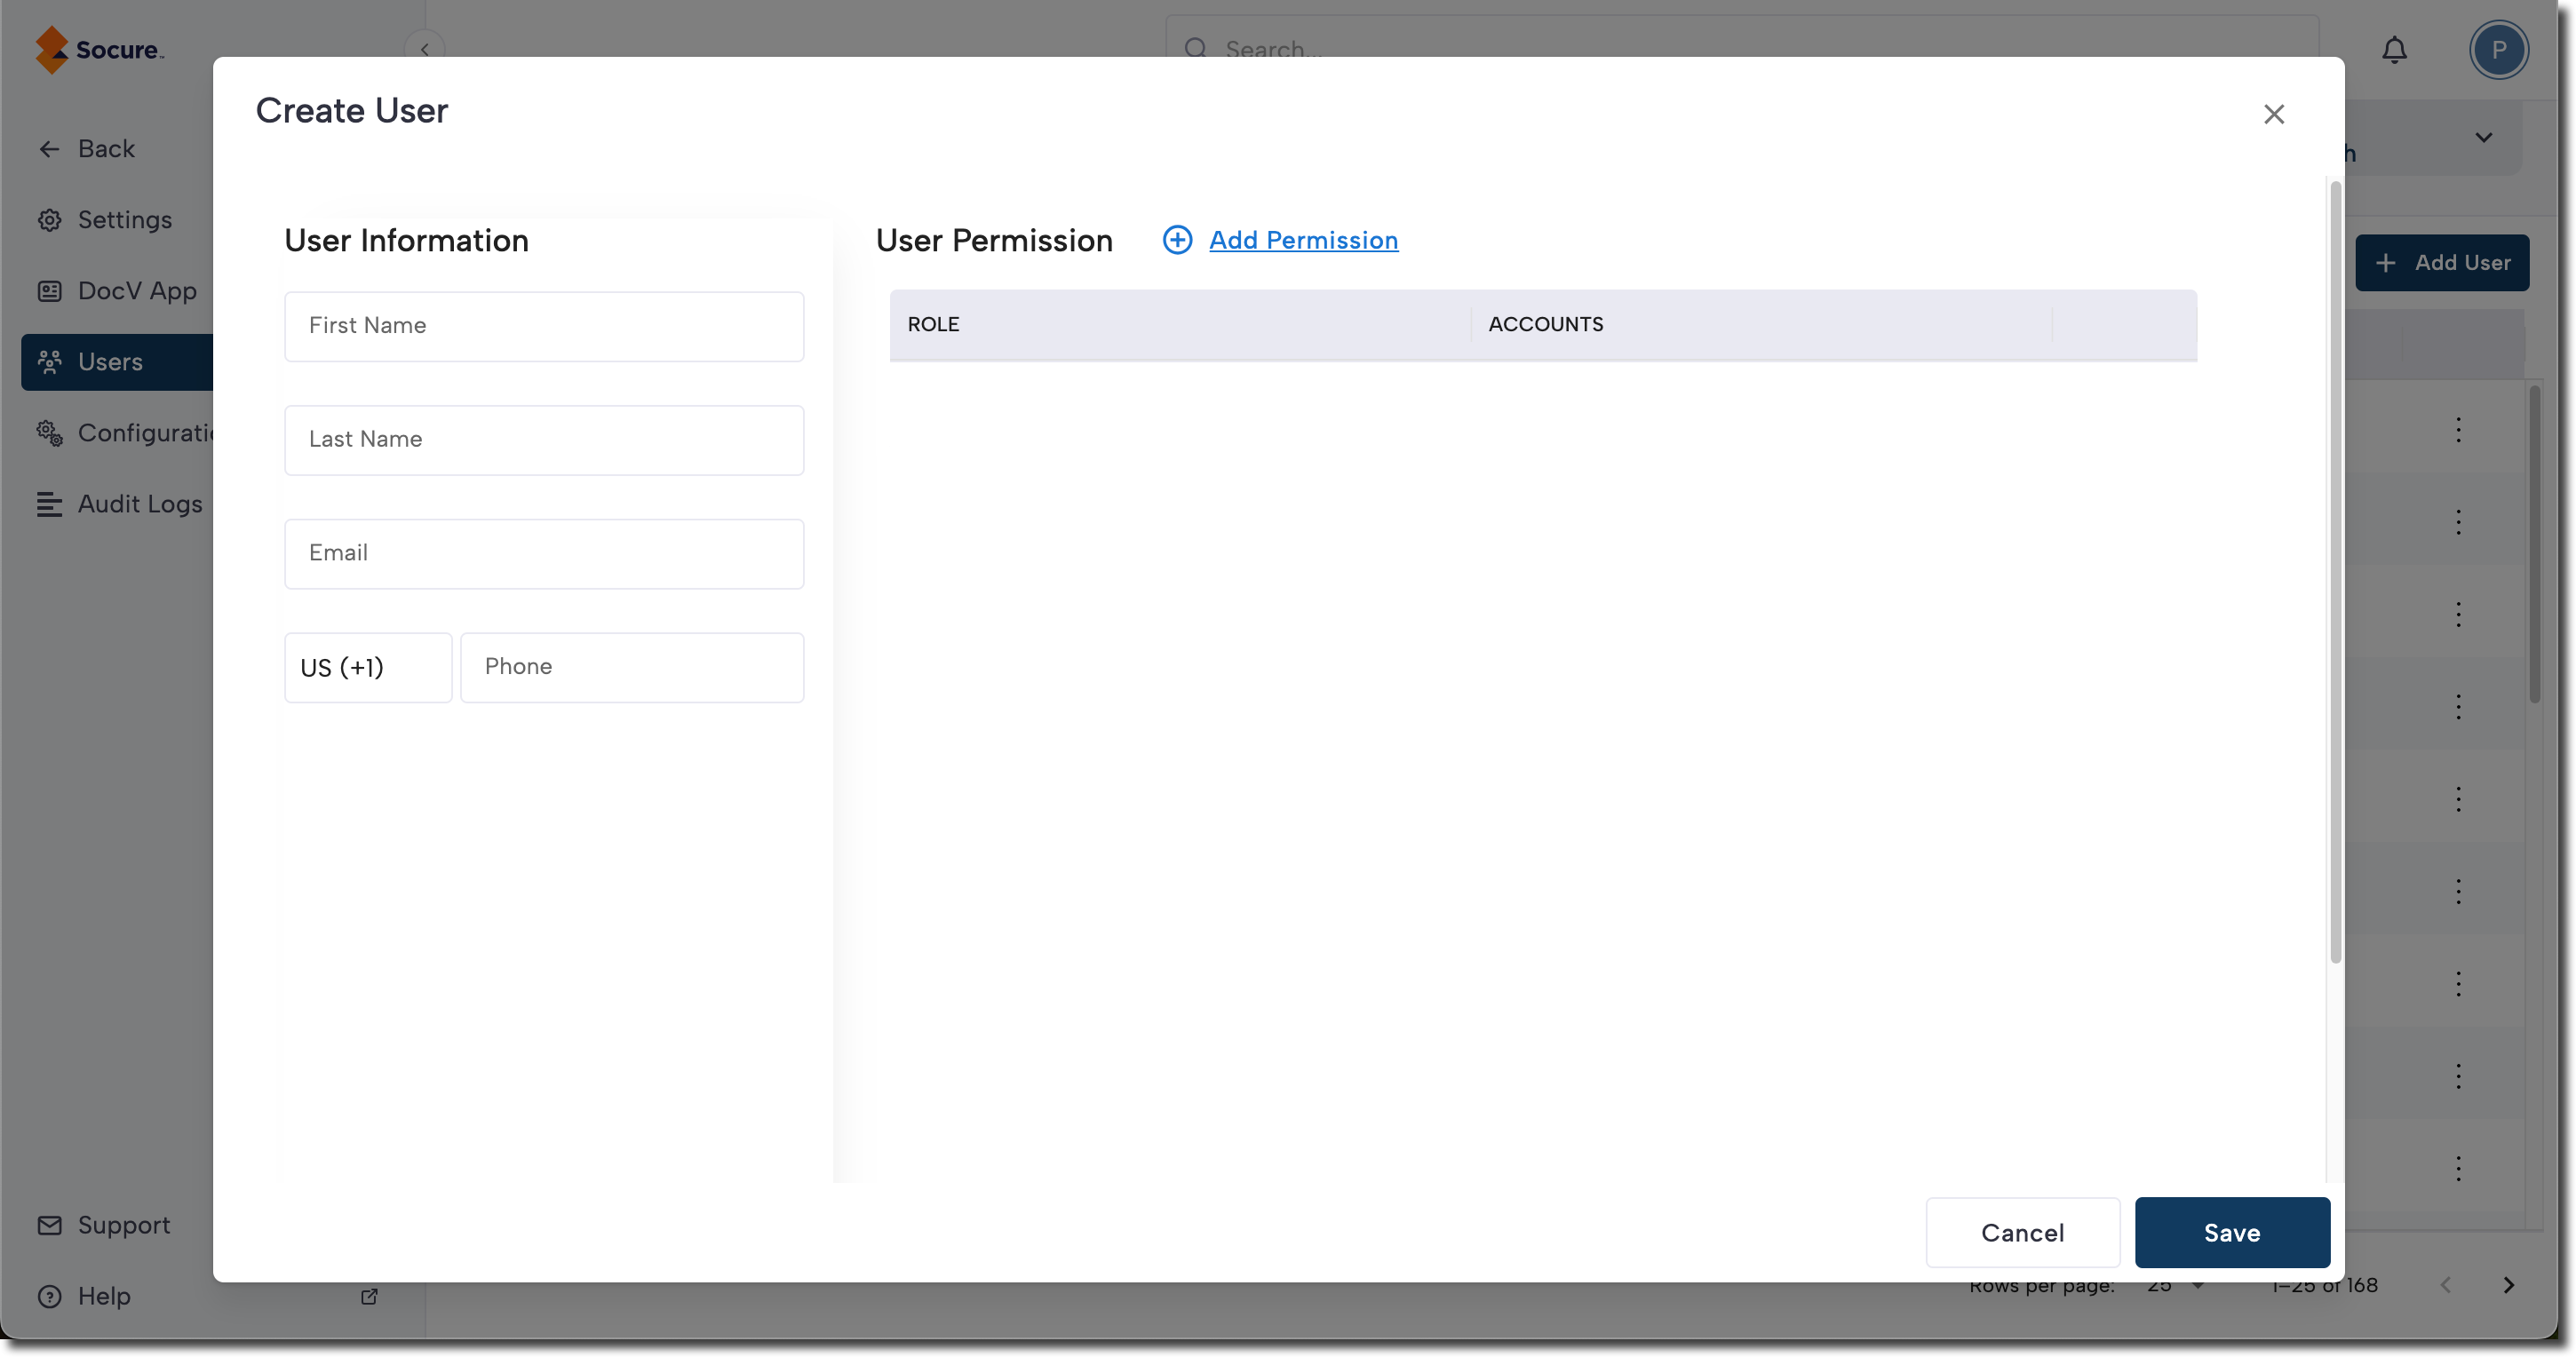Click the DocV App sidebar icon
The image size is (2576, 1357).
pyautogui.click(x=50, y=291)
